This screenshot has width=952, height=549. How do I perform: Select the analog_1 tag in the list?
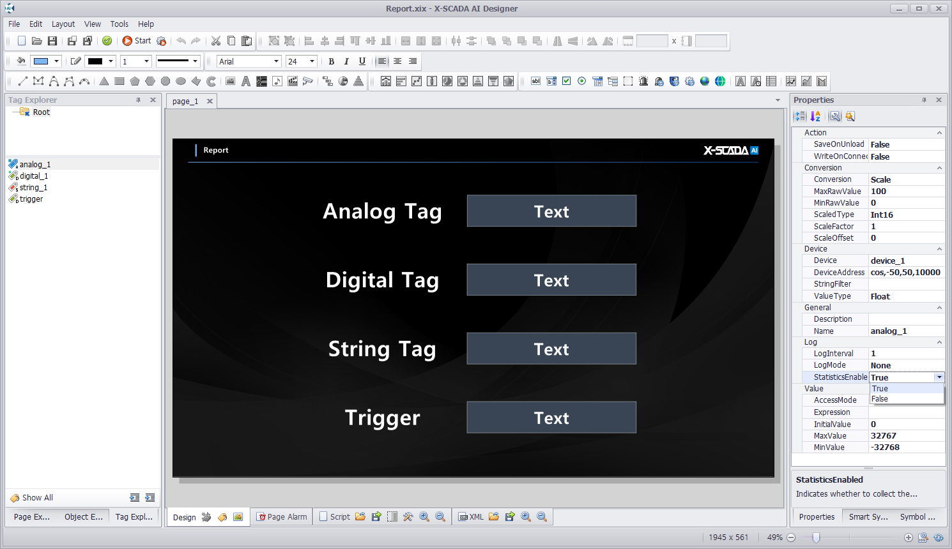[x=35, y=164]
